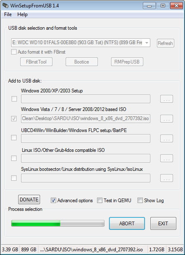Viewport: 185px width, 255px height.
Task: Enable Show Log checkbox
Action: pos(140,201)
